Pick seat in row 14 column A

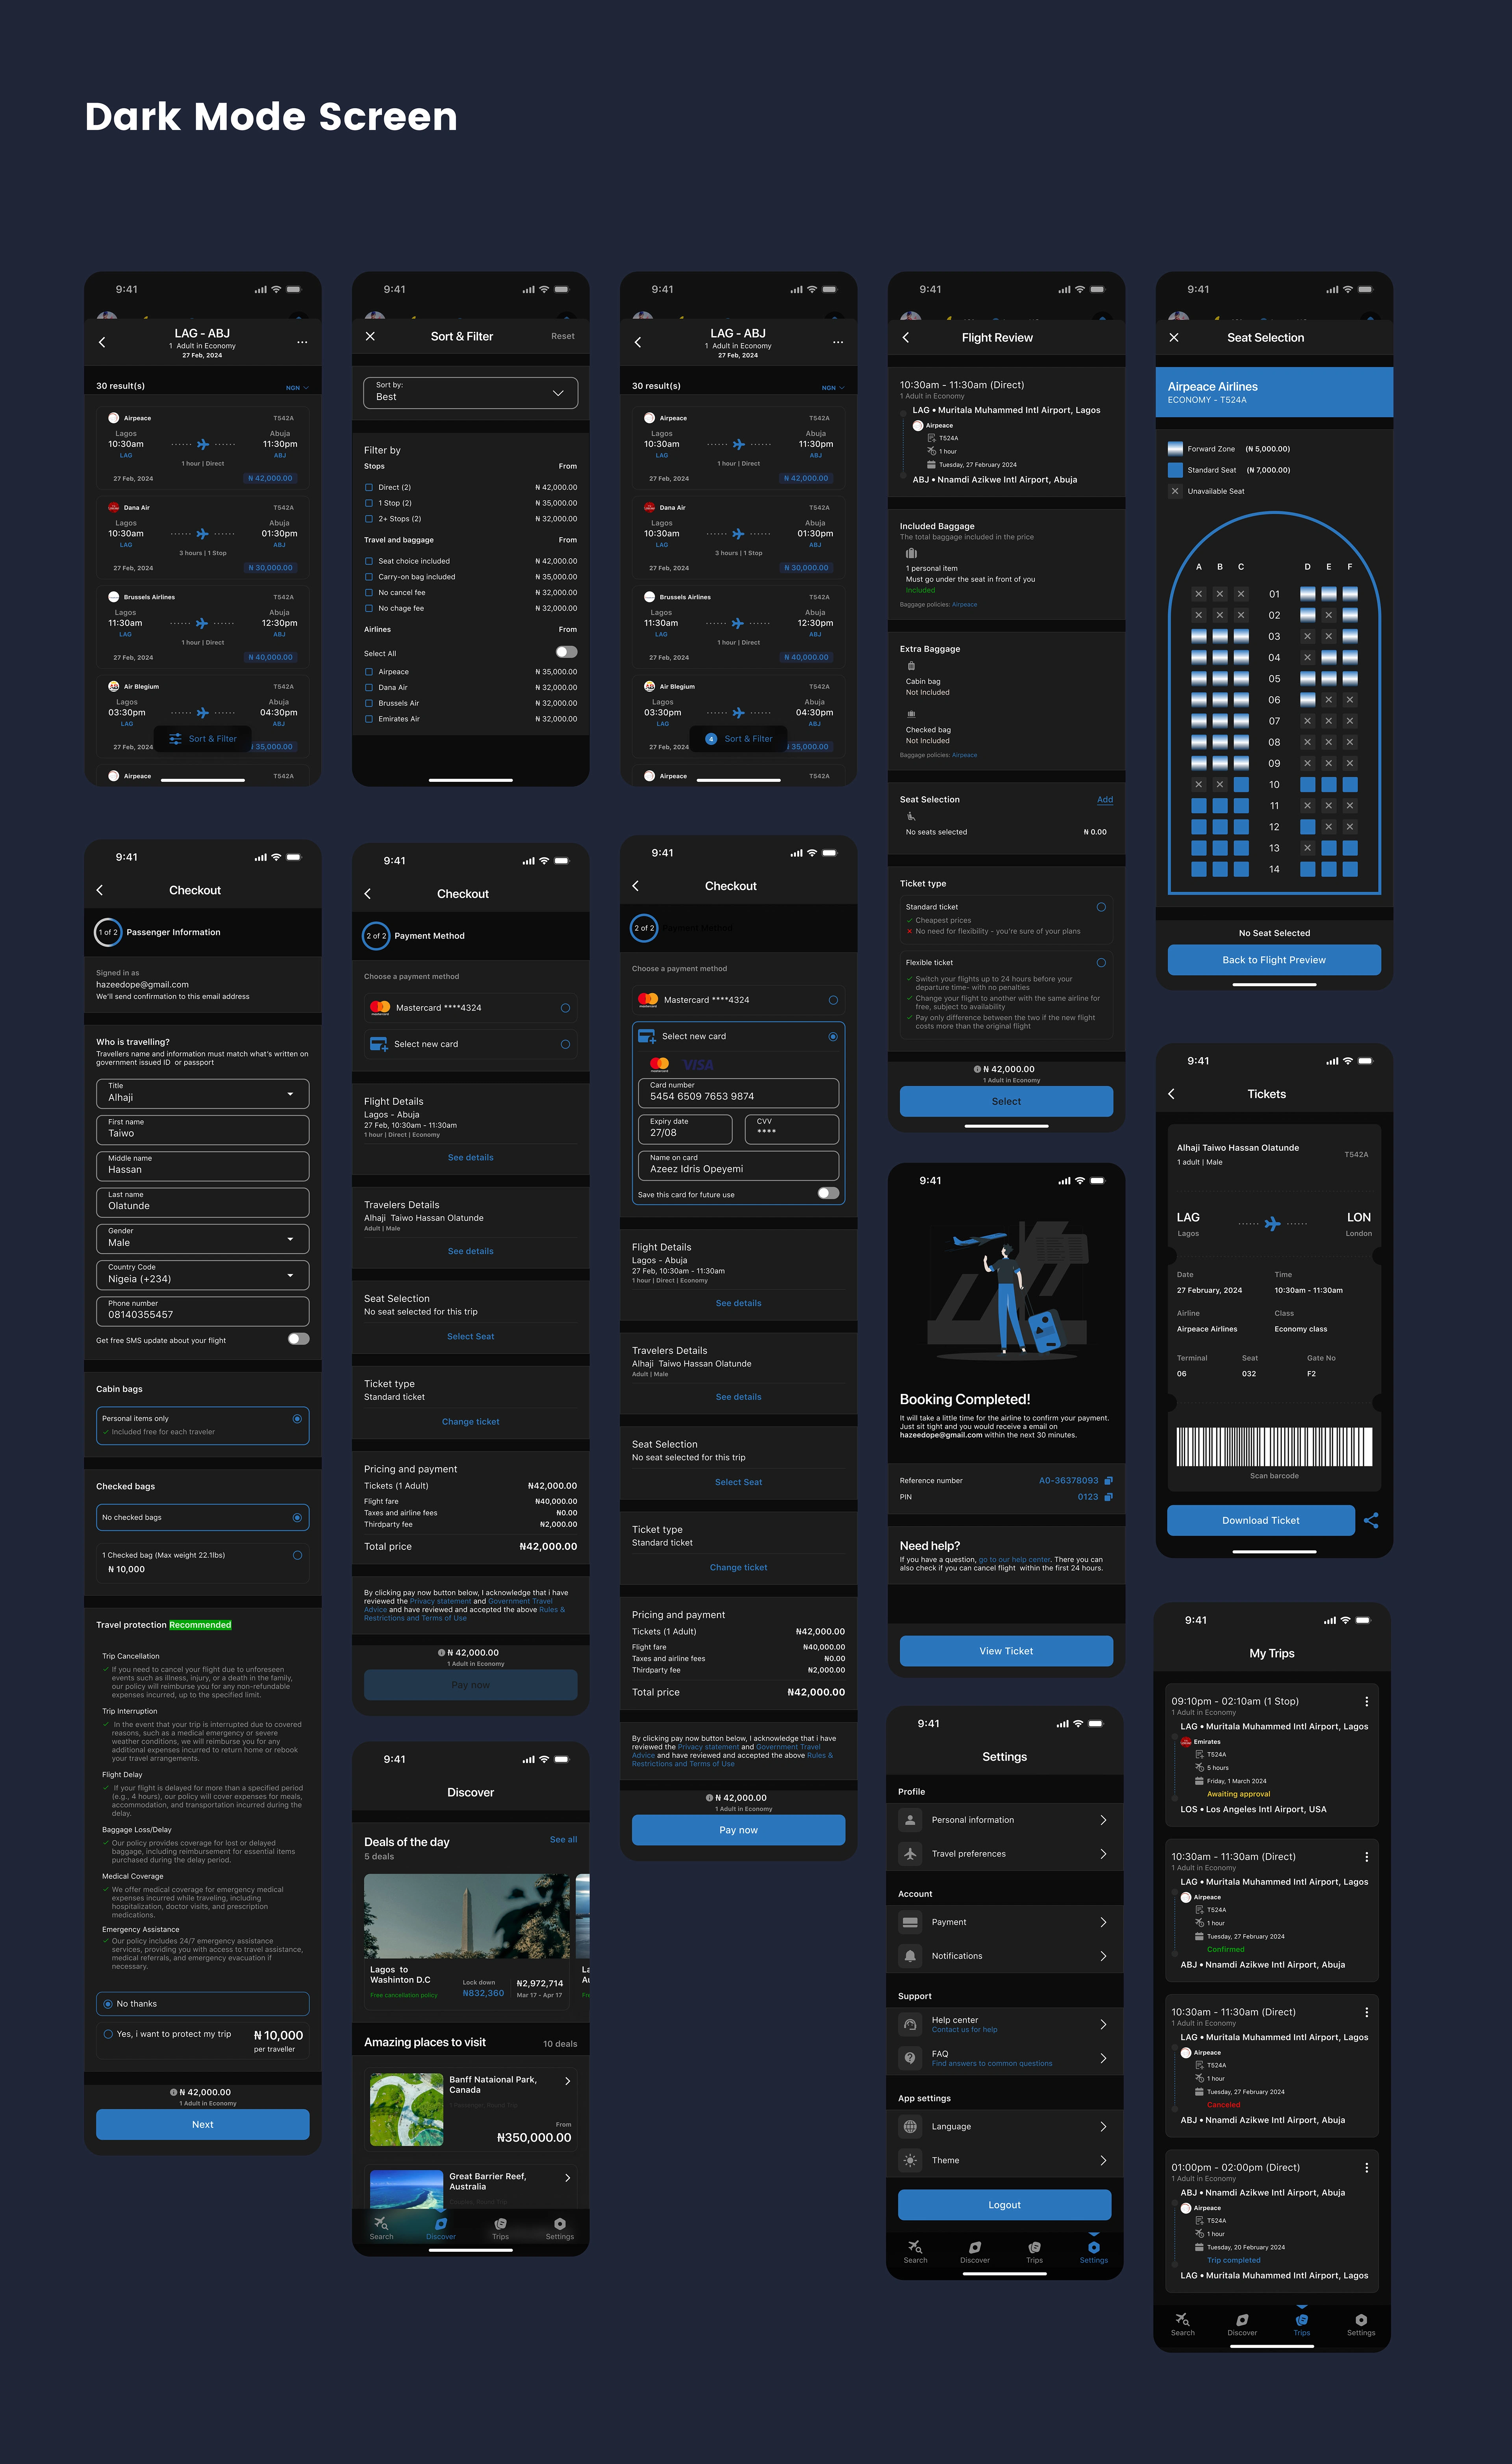tap(1198, 869)
